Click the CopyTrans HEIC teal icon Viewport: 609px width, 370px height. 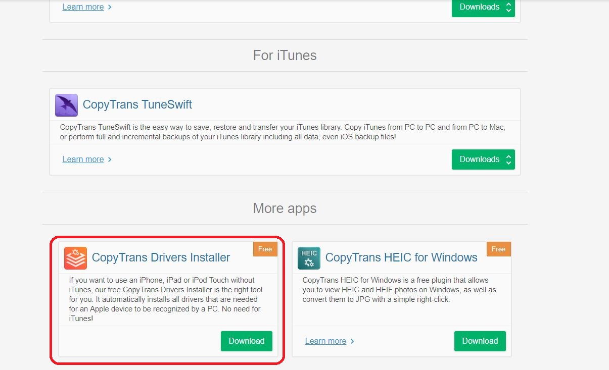tap(309, 258)
